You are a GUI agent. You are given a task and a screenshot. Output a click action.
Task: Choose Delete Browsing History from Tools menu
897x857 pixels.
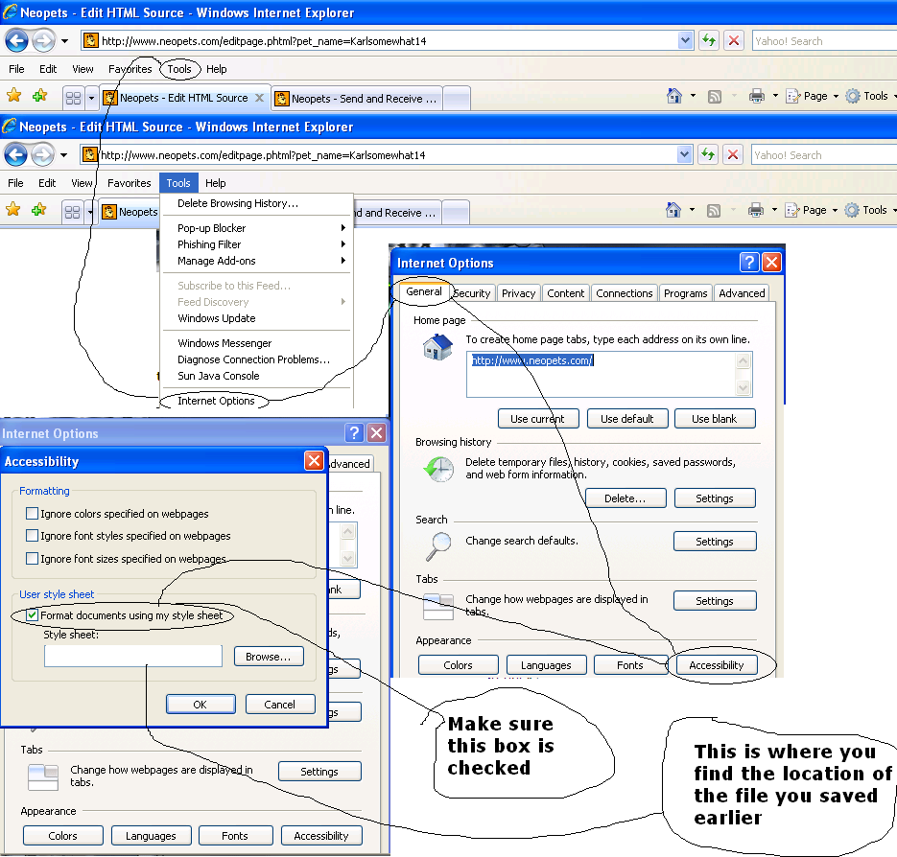click(256, 203)
